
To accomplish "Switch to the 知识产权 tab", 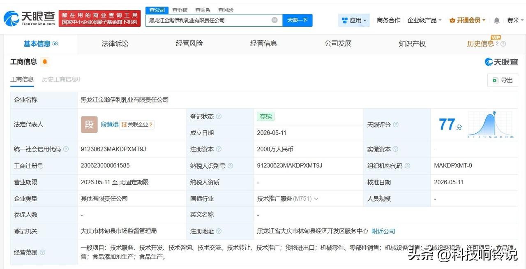I will tap(412, 44).
